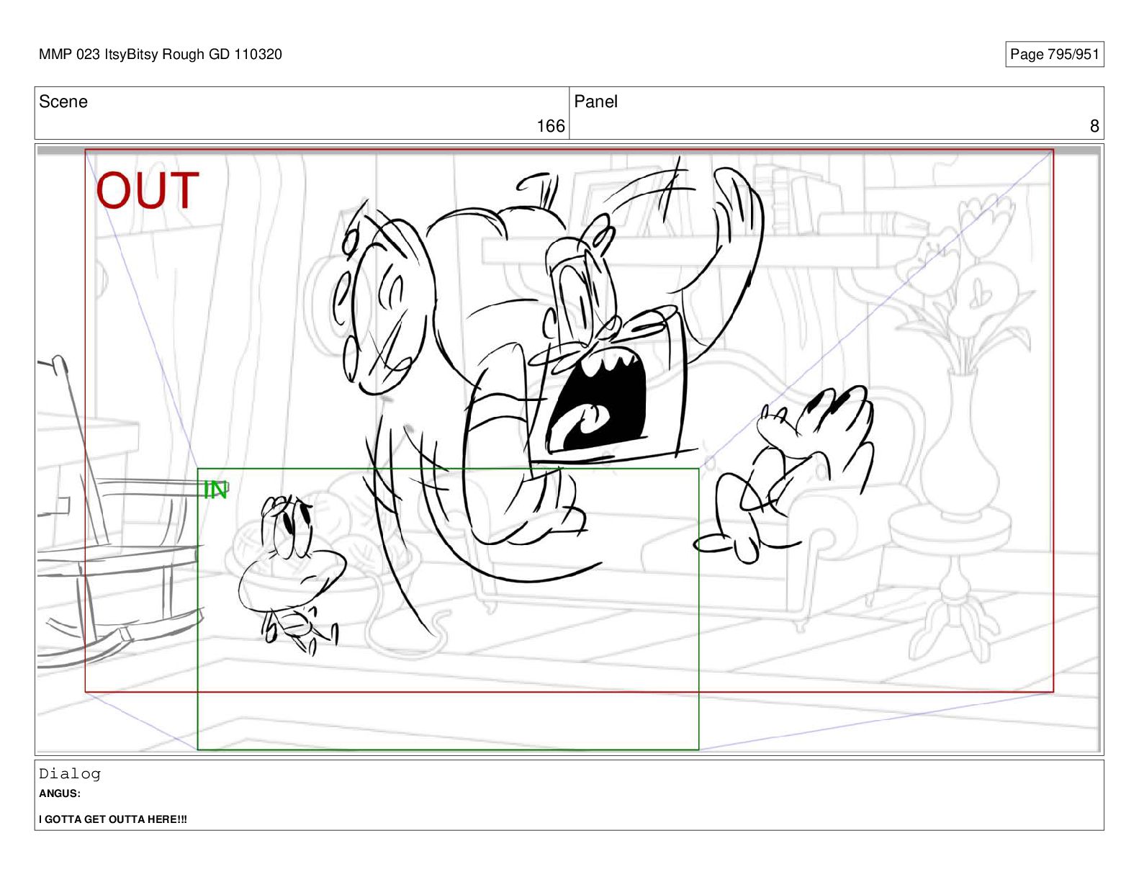Screen dimensions: 1139x882
Task: Click the 'Dialog' section heading
Action: click(70, 774)
